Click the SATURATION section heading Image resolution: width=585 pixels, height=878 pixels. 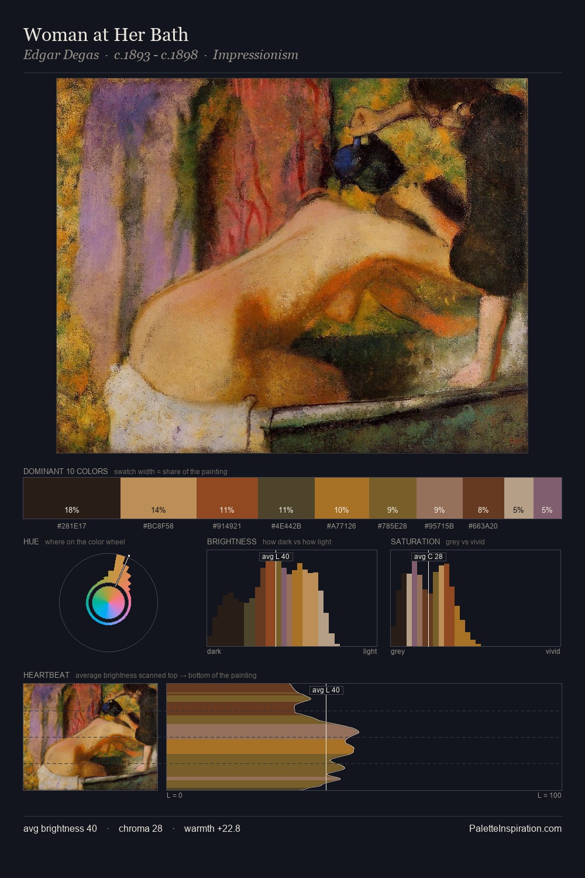pos(415,541)
